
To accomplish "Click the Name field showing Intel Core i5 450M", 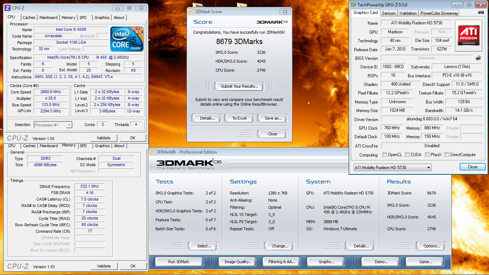I will (x=71, y=30).
